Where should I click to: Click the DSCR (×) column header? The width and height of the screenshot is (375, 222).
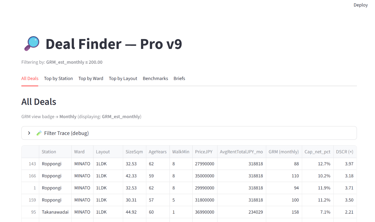345,152
